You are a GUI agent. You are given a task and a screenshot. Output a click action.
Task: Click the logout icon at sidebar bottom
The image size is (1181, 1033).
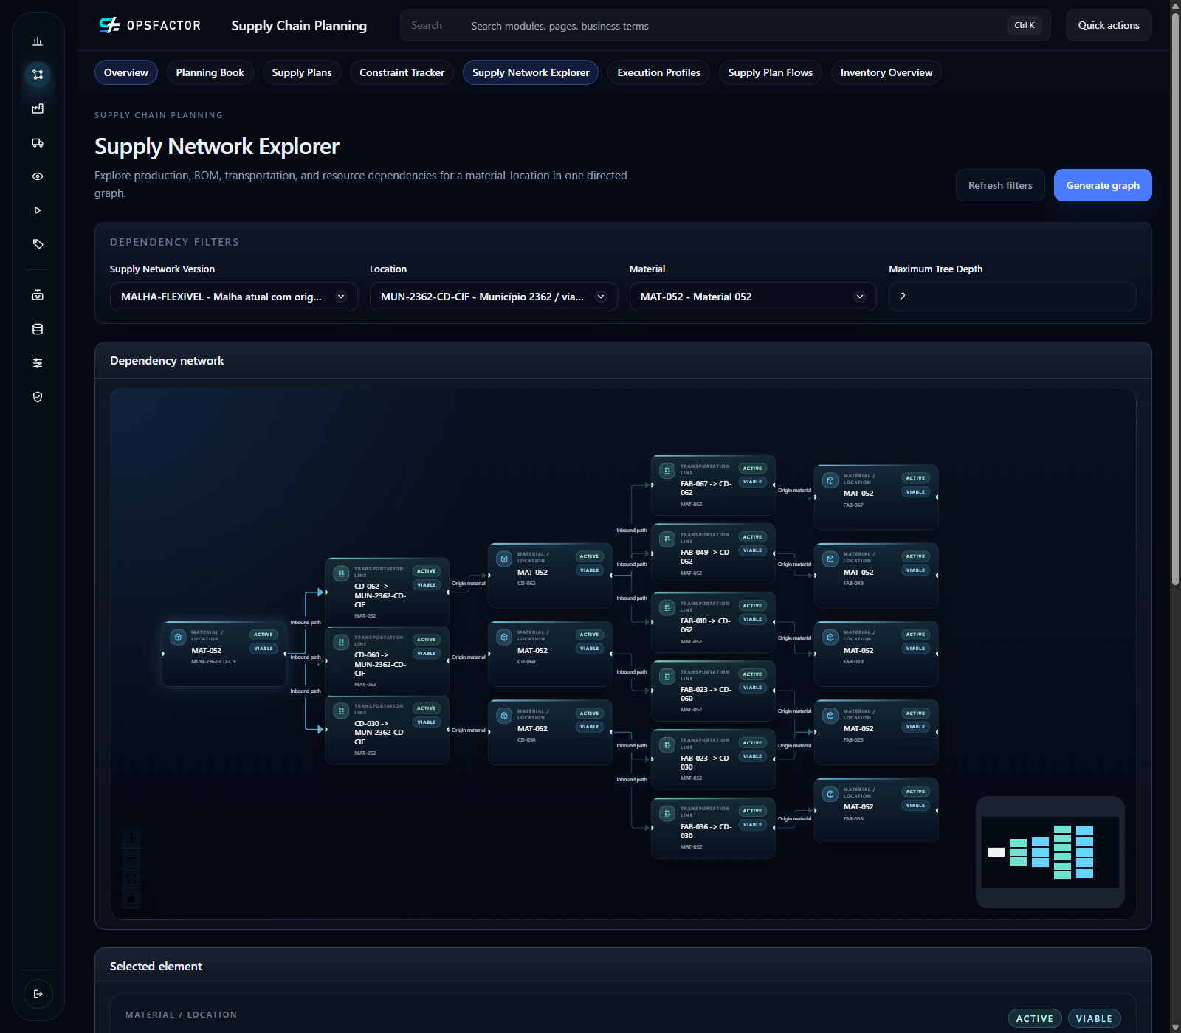click(38, 994)
